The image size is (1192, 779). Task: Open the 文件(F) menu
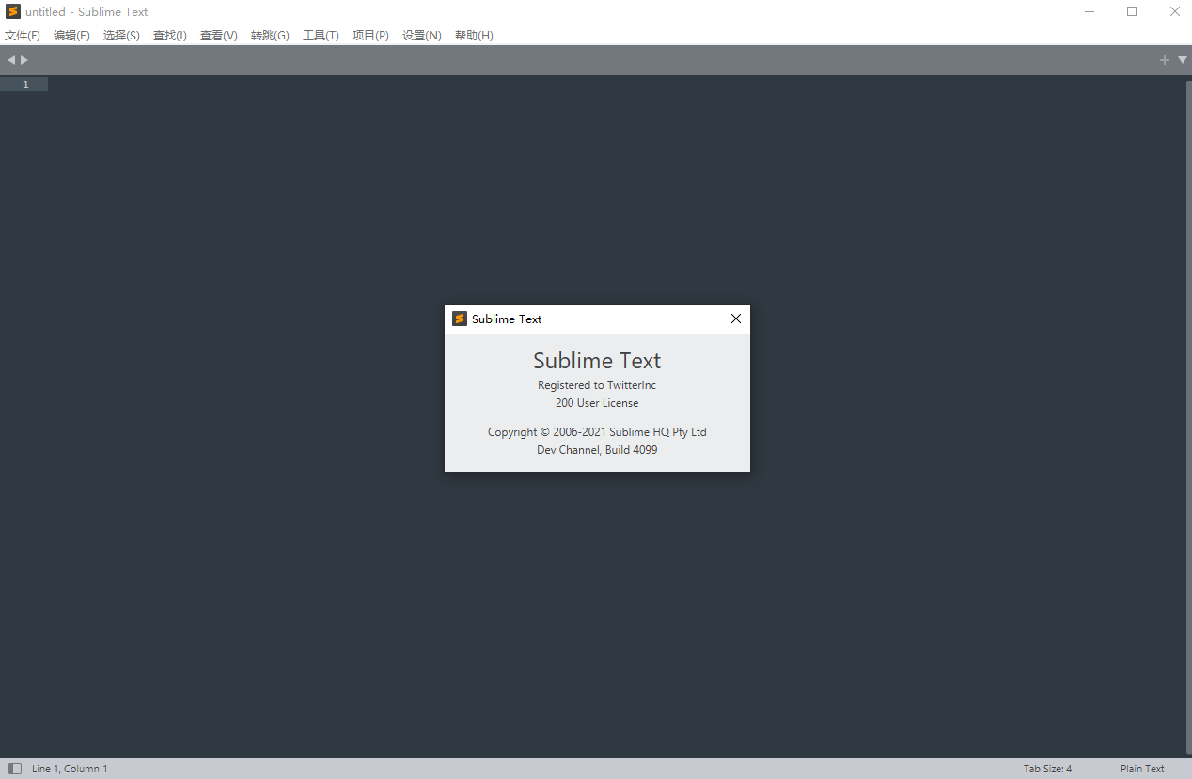pyautogui.click(x=23, y=36)
